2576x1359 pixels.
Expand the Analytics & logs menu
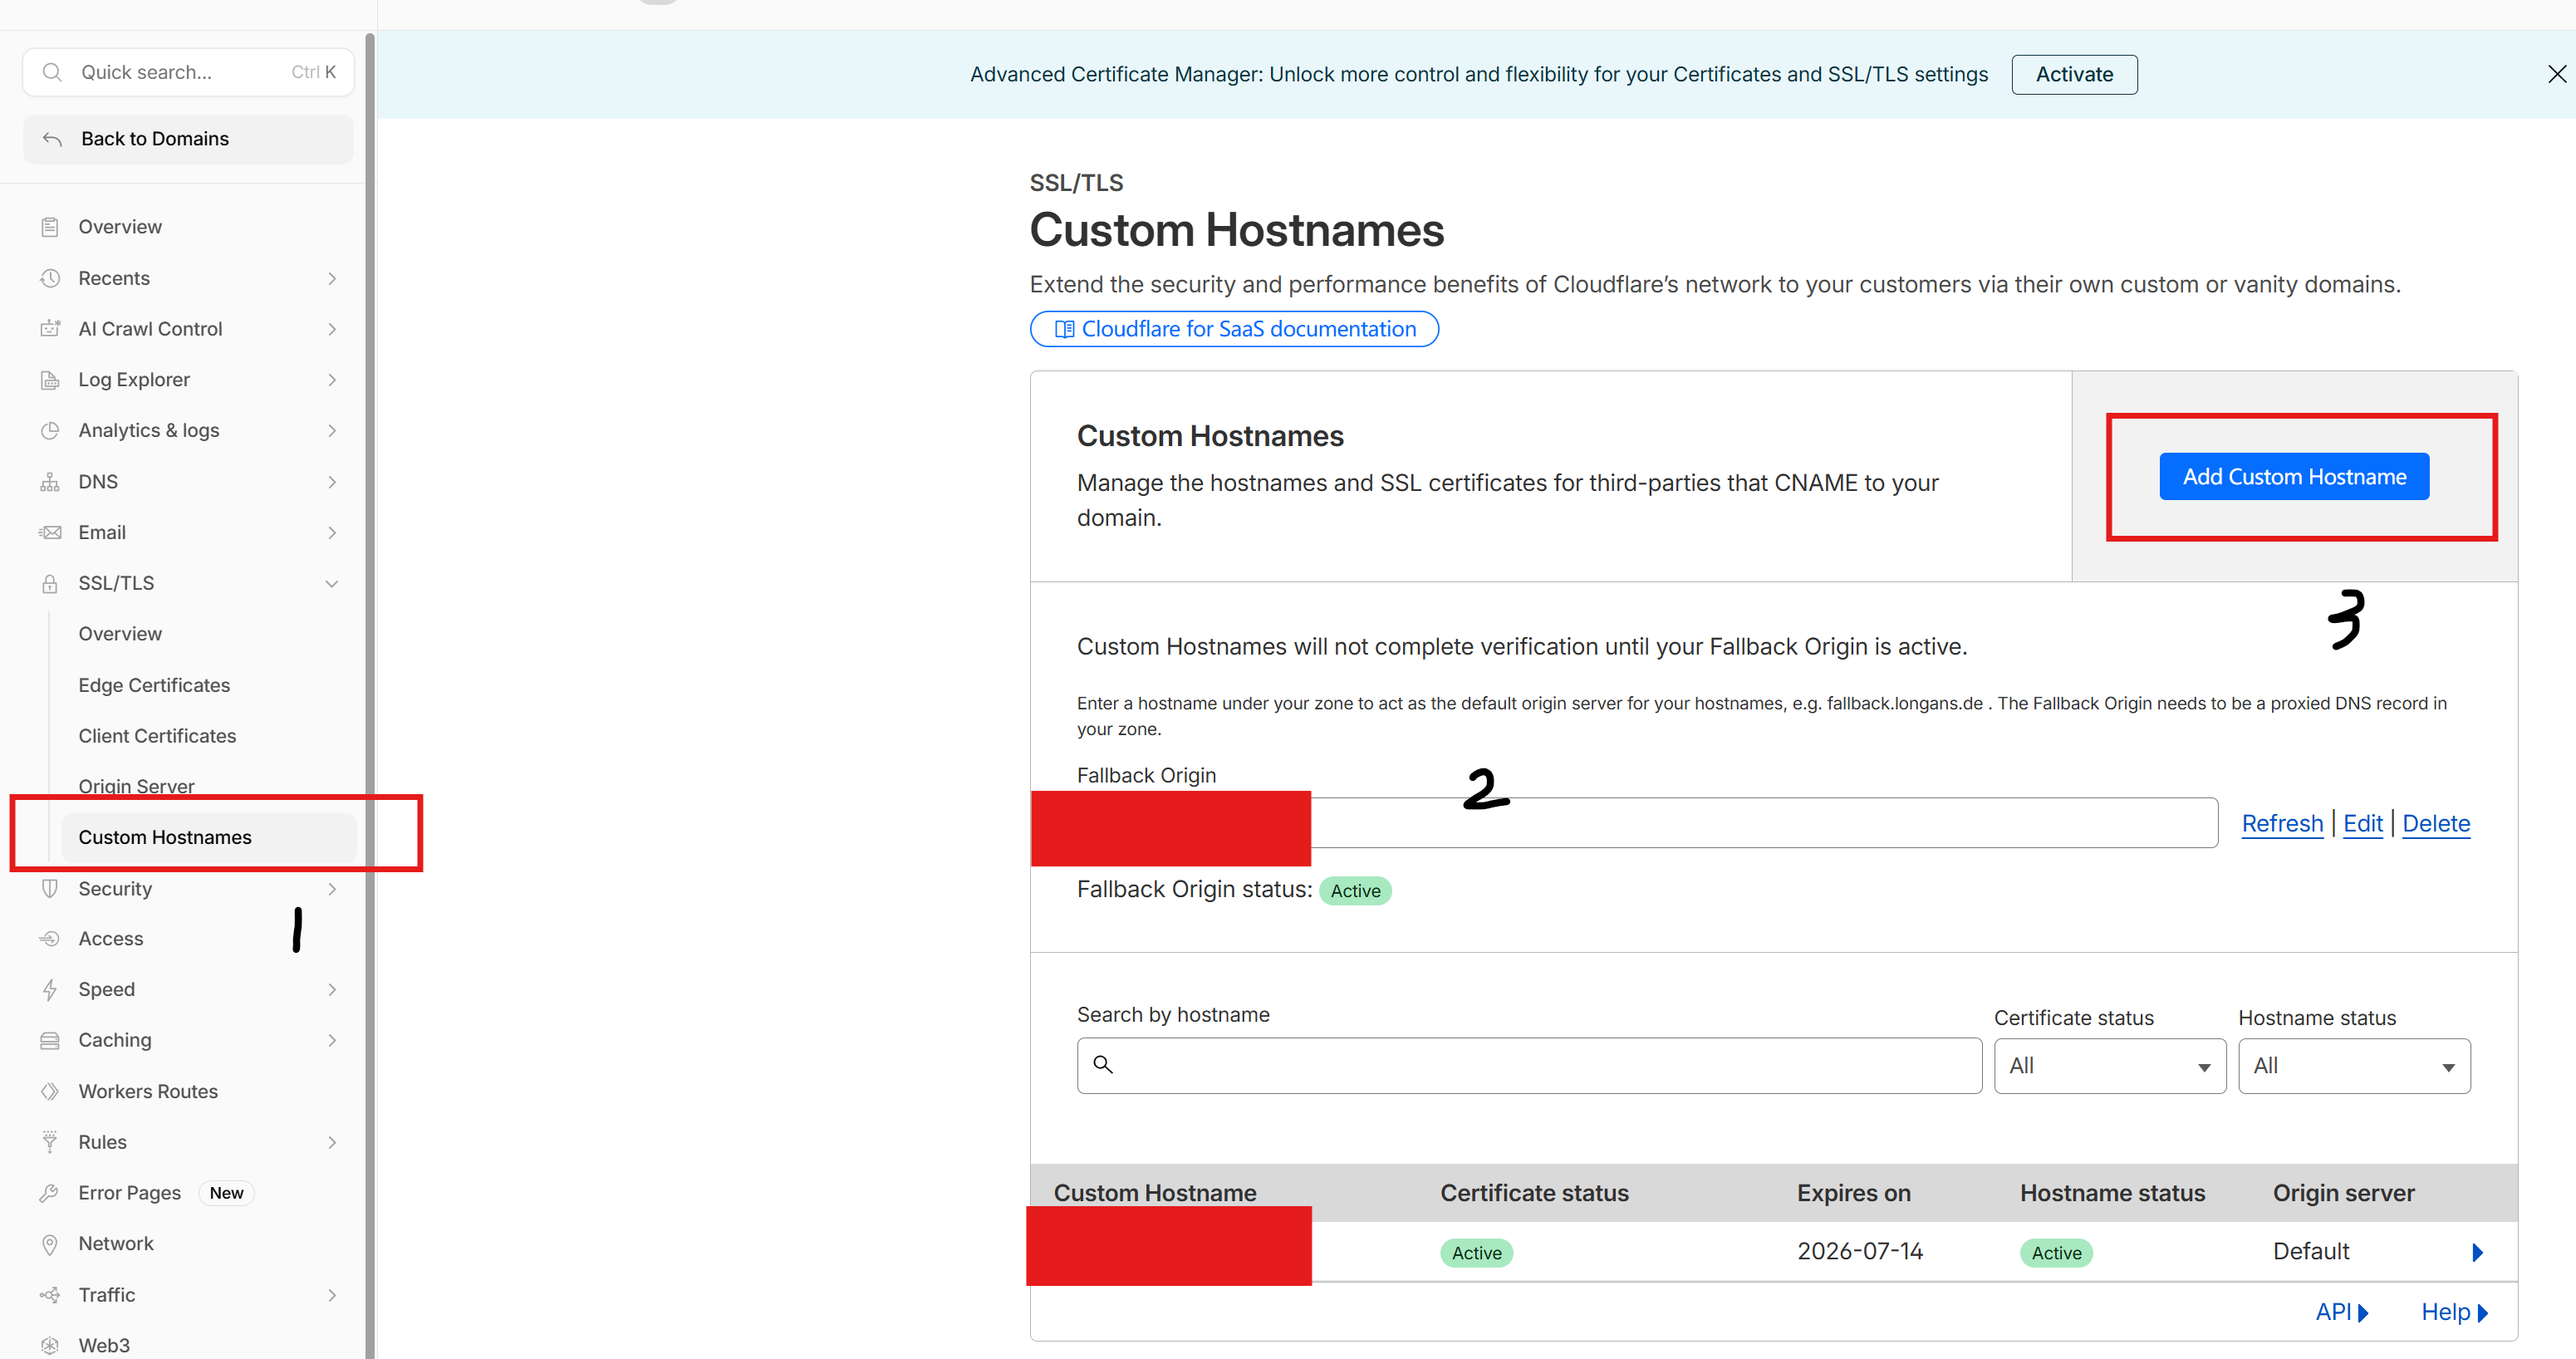332,431
